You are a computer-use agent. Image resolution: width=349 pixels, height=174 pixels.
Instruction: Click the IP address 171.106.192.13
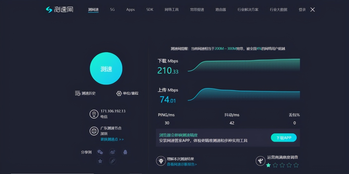[x=113, y=111]
